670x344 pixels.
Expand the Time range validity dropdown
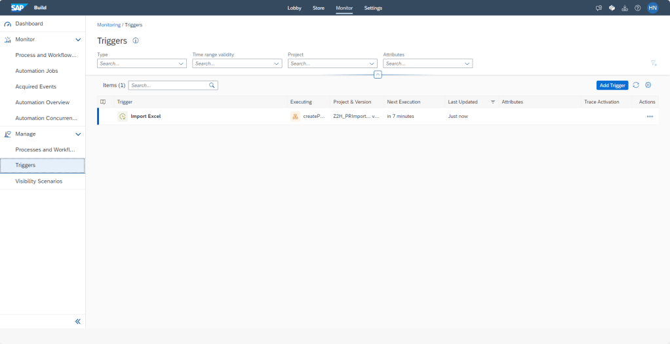(276, 64)
